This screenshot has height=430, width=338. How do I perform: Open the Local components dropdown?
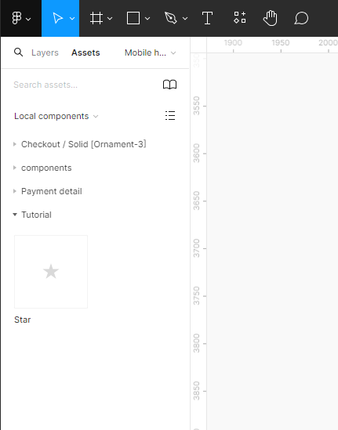[56, 116]
